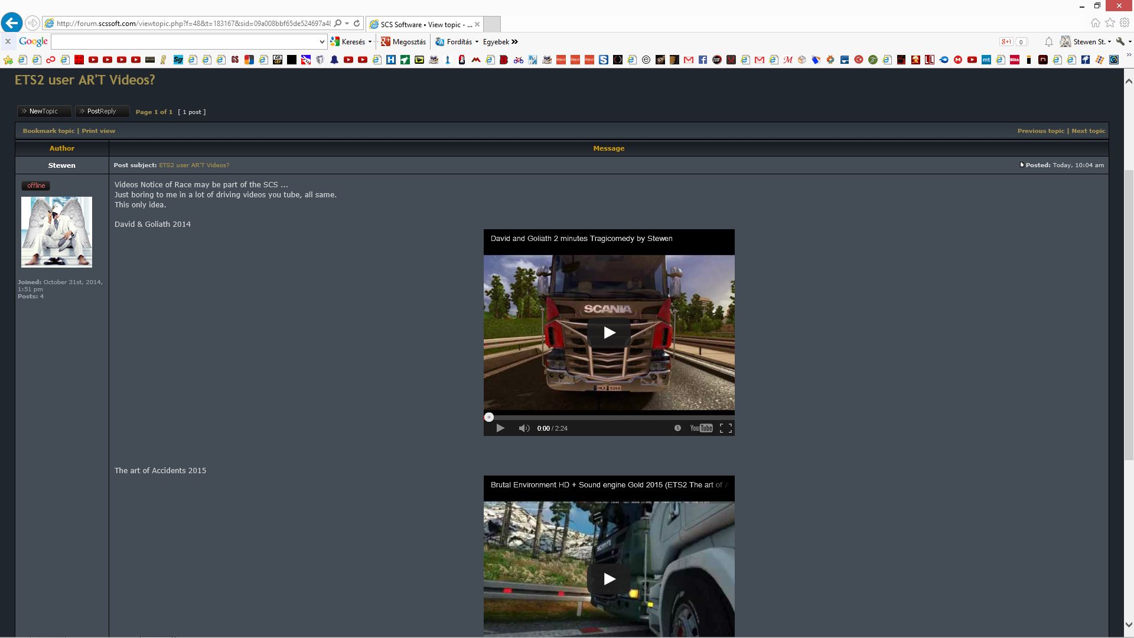Expand the Keresés dropdown arrow

(x=370, y=41)
